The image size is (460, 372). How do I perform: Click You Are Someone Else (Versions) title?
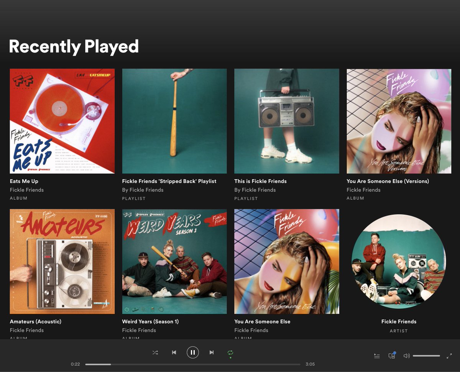pyautogui.click(x=388, y=181)
